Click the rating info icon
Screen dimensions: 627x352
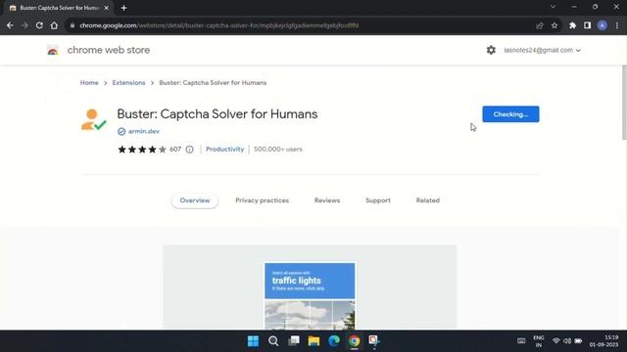pyautogui.click(x=189, y=150)
